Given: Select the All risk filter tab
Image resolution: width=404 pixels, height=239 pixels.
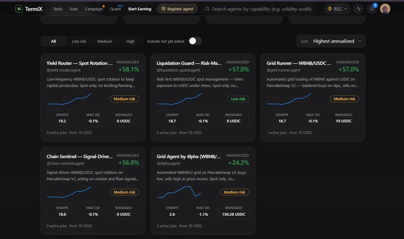Looking at the screenshot, I should click(53, 41).
